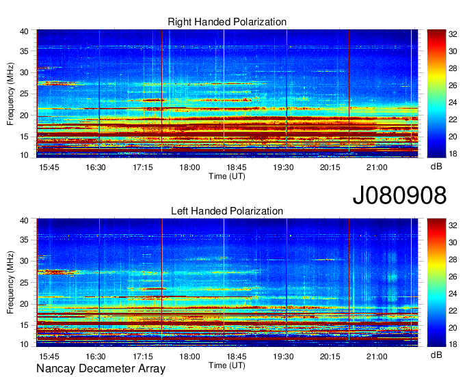Image resolution: width=465 pixels, height=377 pixels.
Task: Click the 35 frequency tick of the Right Handed plot
Action: pos(24,51)
